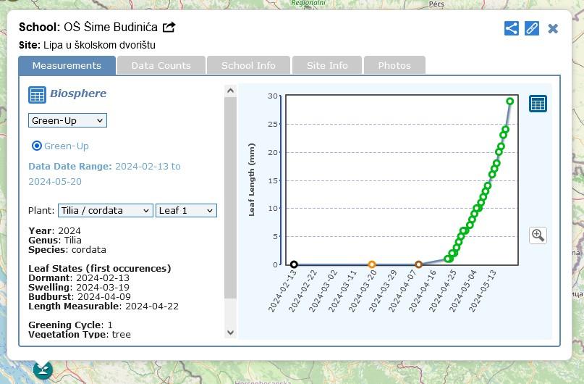
Task: Open the Photos tab
Action: tap(394, 65)
